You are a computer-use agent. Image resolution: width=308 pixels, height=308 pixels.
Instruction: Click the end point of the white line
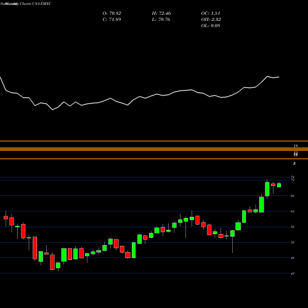click(279, 77)
